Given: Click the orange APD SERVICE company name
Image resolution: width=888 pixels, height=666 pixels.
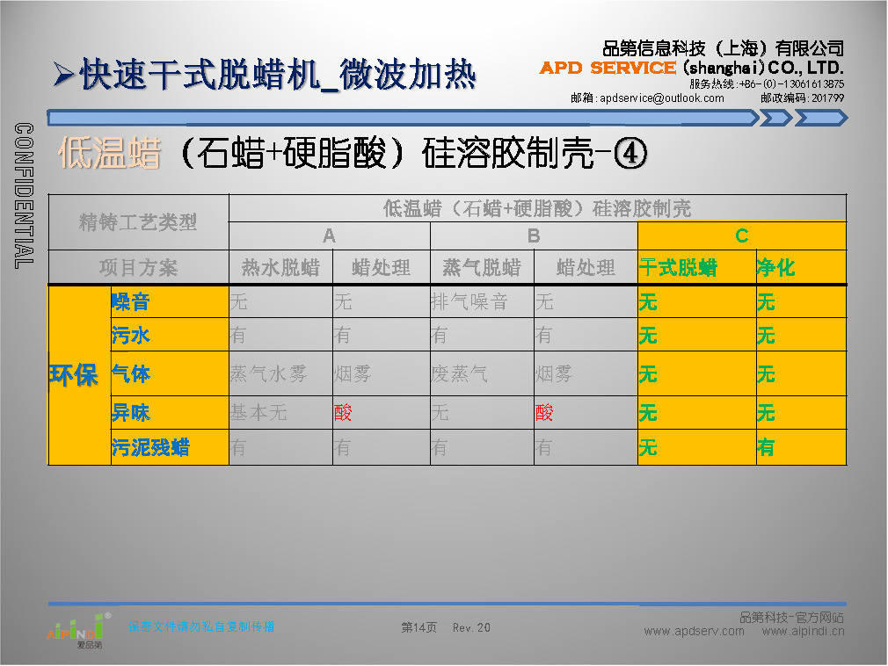Looking at the screenshot, I should pos(608,68).
